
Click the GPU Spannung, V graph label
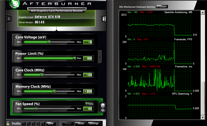[182, 94]
